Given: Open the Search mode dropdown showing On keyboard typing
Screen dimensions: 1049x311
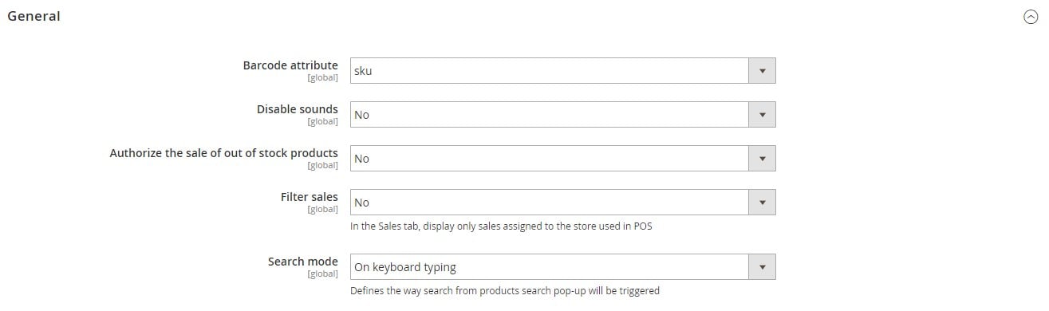Looking at the screenshot, I should [563, 266].
